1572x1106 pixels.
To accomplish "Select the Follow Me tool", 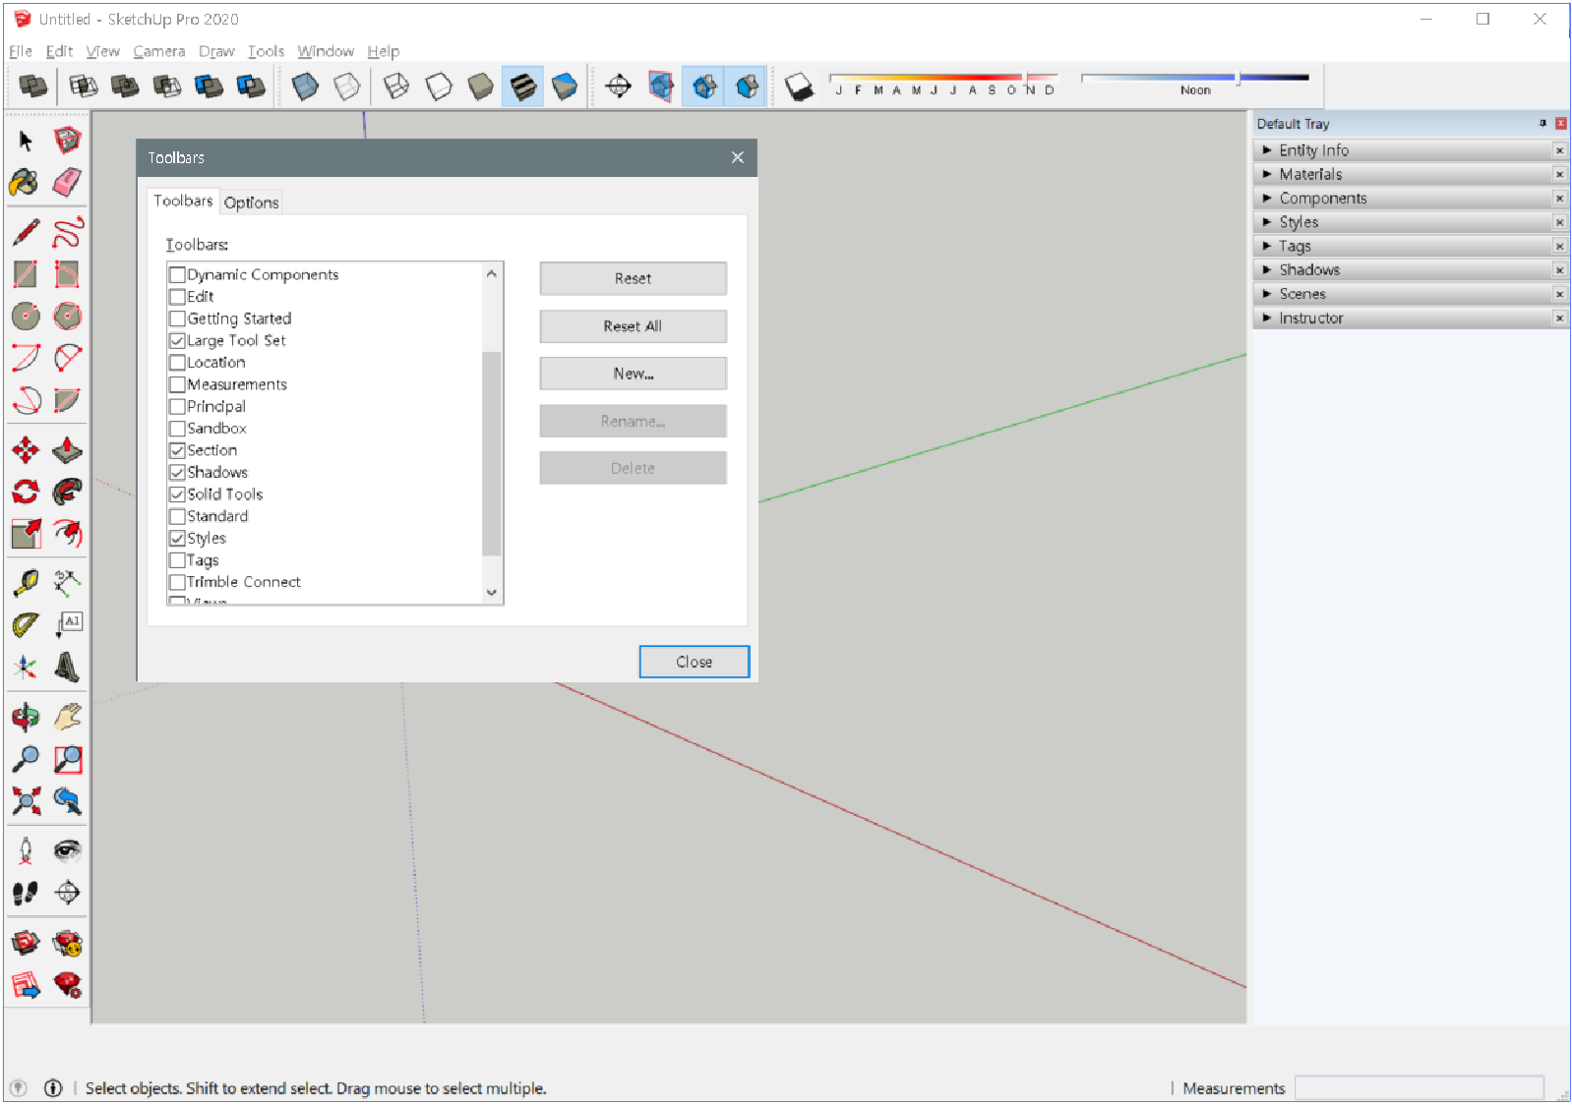I will tap(67, 492).
